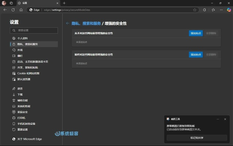
Task: Go to 关于 Microsoft Edge page
Action: click(x=29, y=139)
